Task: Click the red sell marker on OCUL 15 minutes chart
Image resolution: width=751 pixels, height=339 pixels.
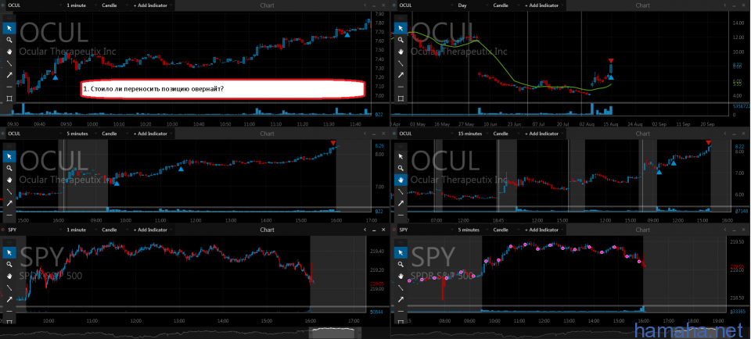Action: (x=709, y=142)
